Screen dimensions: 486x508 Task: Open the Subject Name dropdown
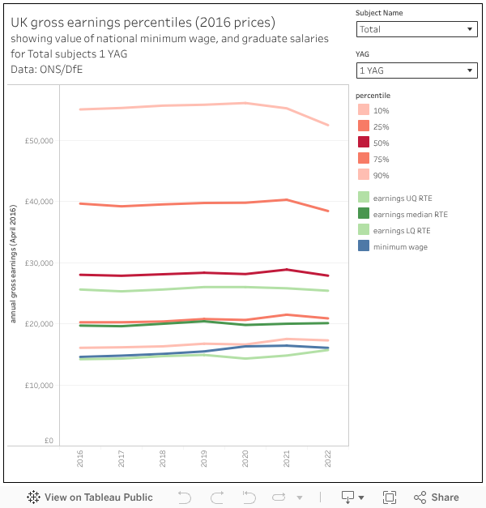[417, 29]
